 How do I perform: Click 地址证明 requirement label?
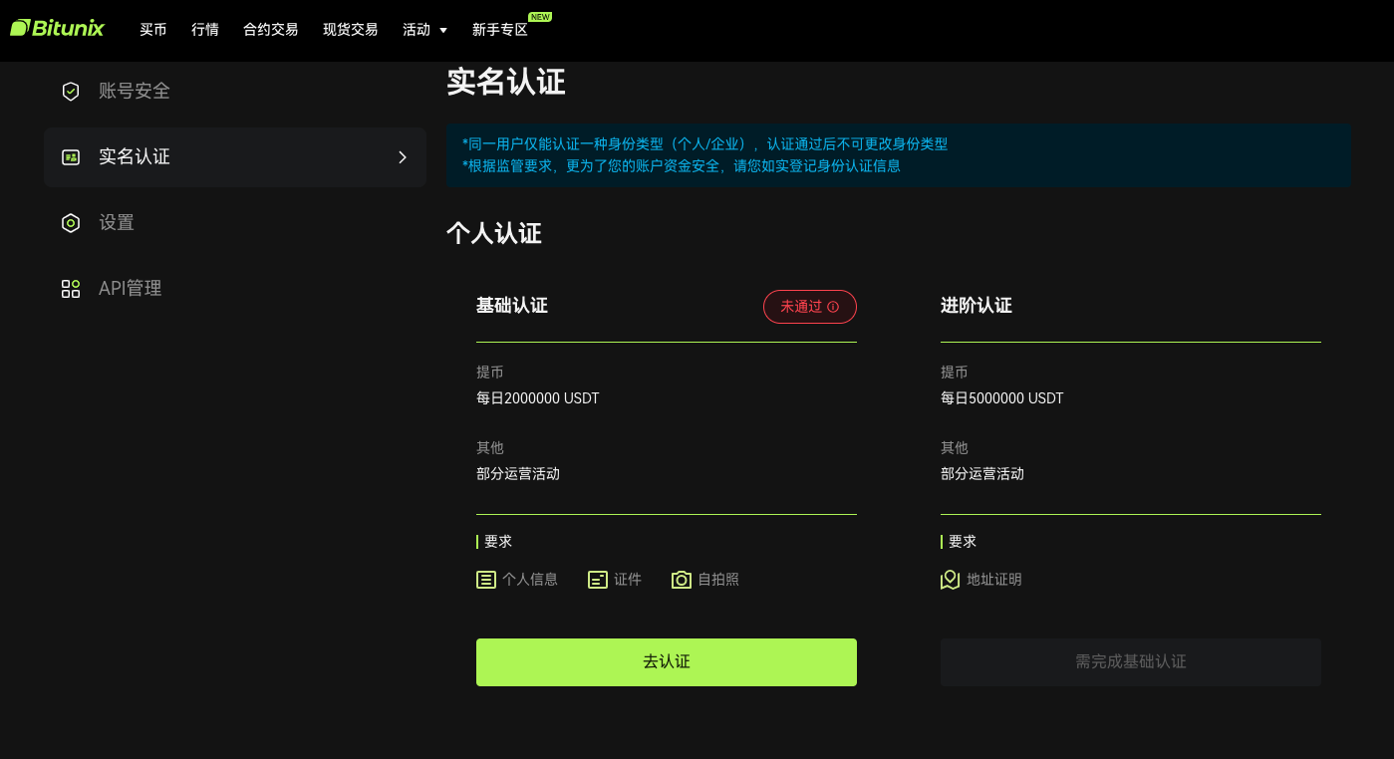[994, 580]
